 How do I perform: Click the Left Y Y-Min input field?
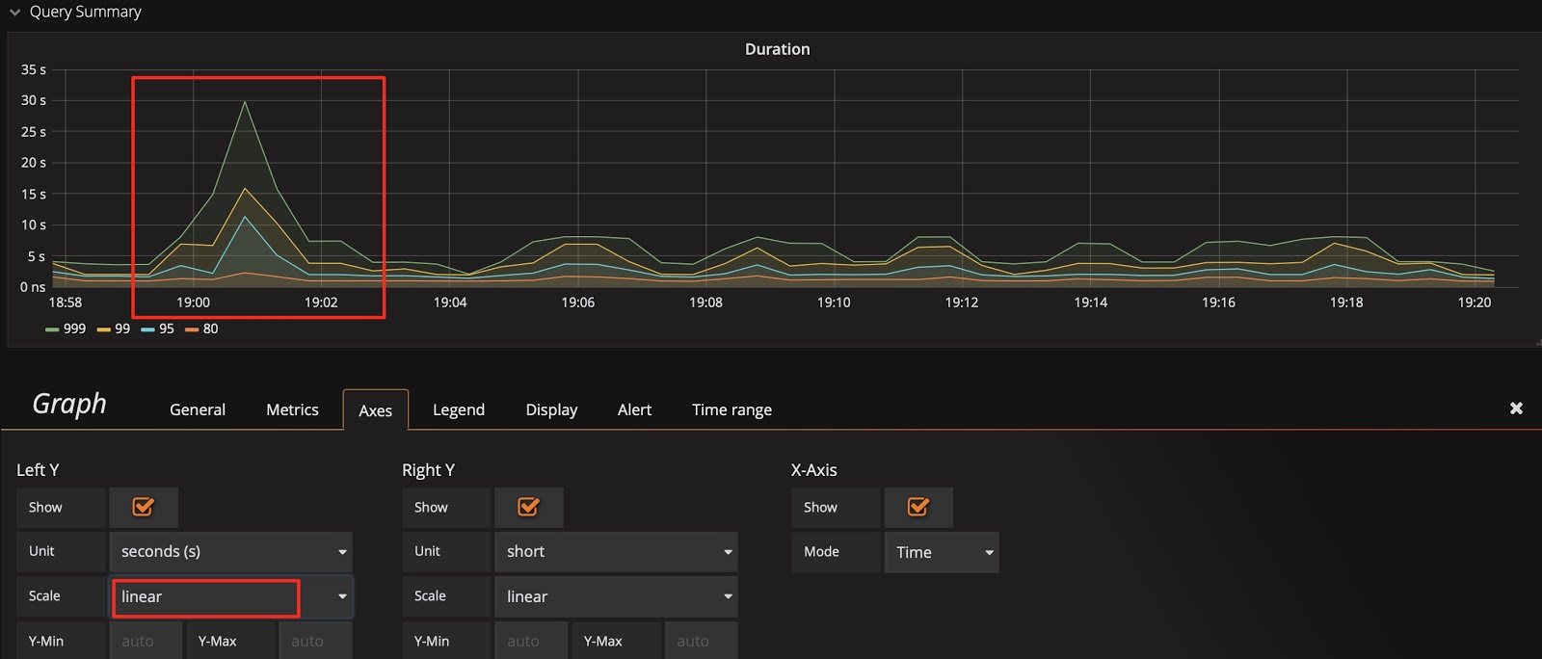pyautogui.click(x=146, y=641)
